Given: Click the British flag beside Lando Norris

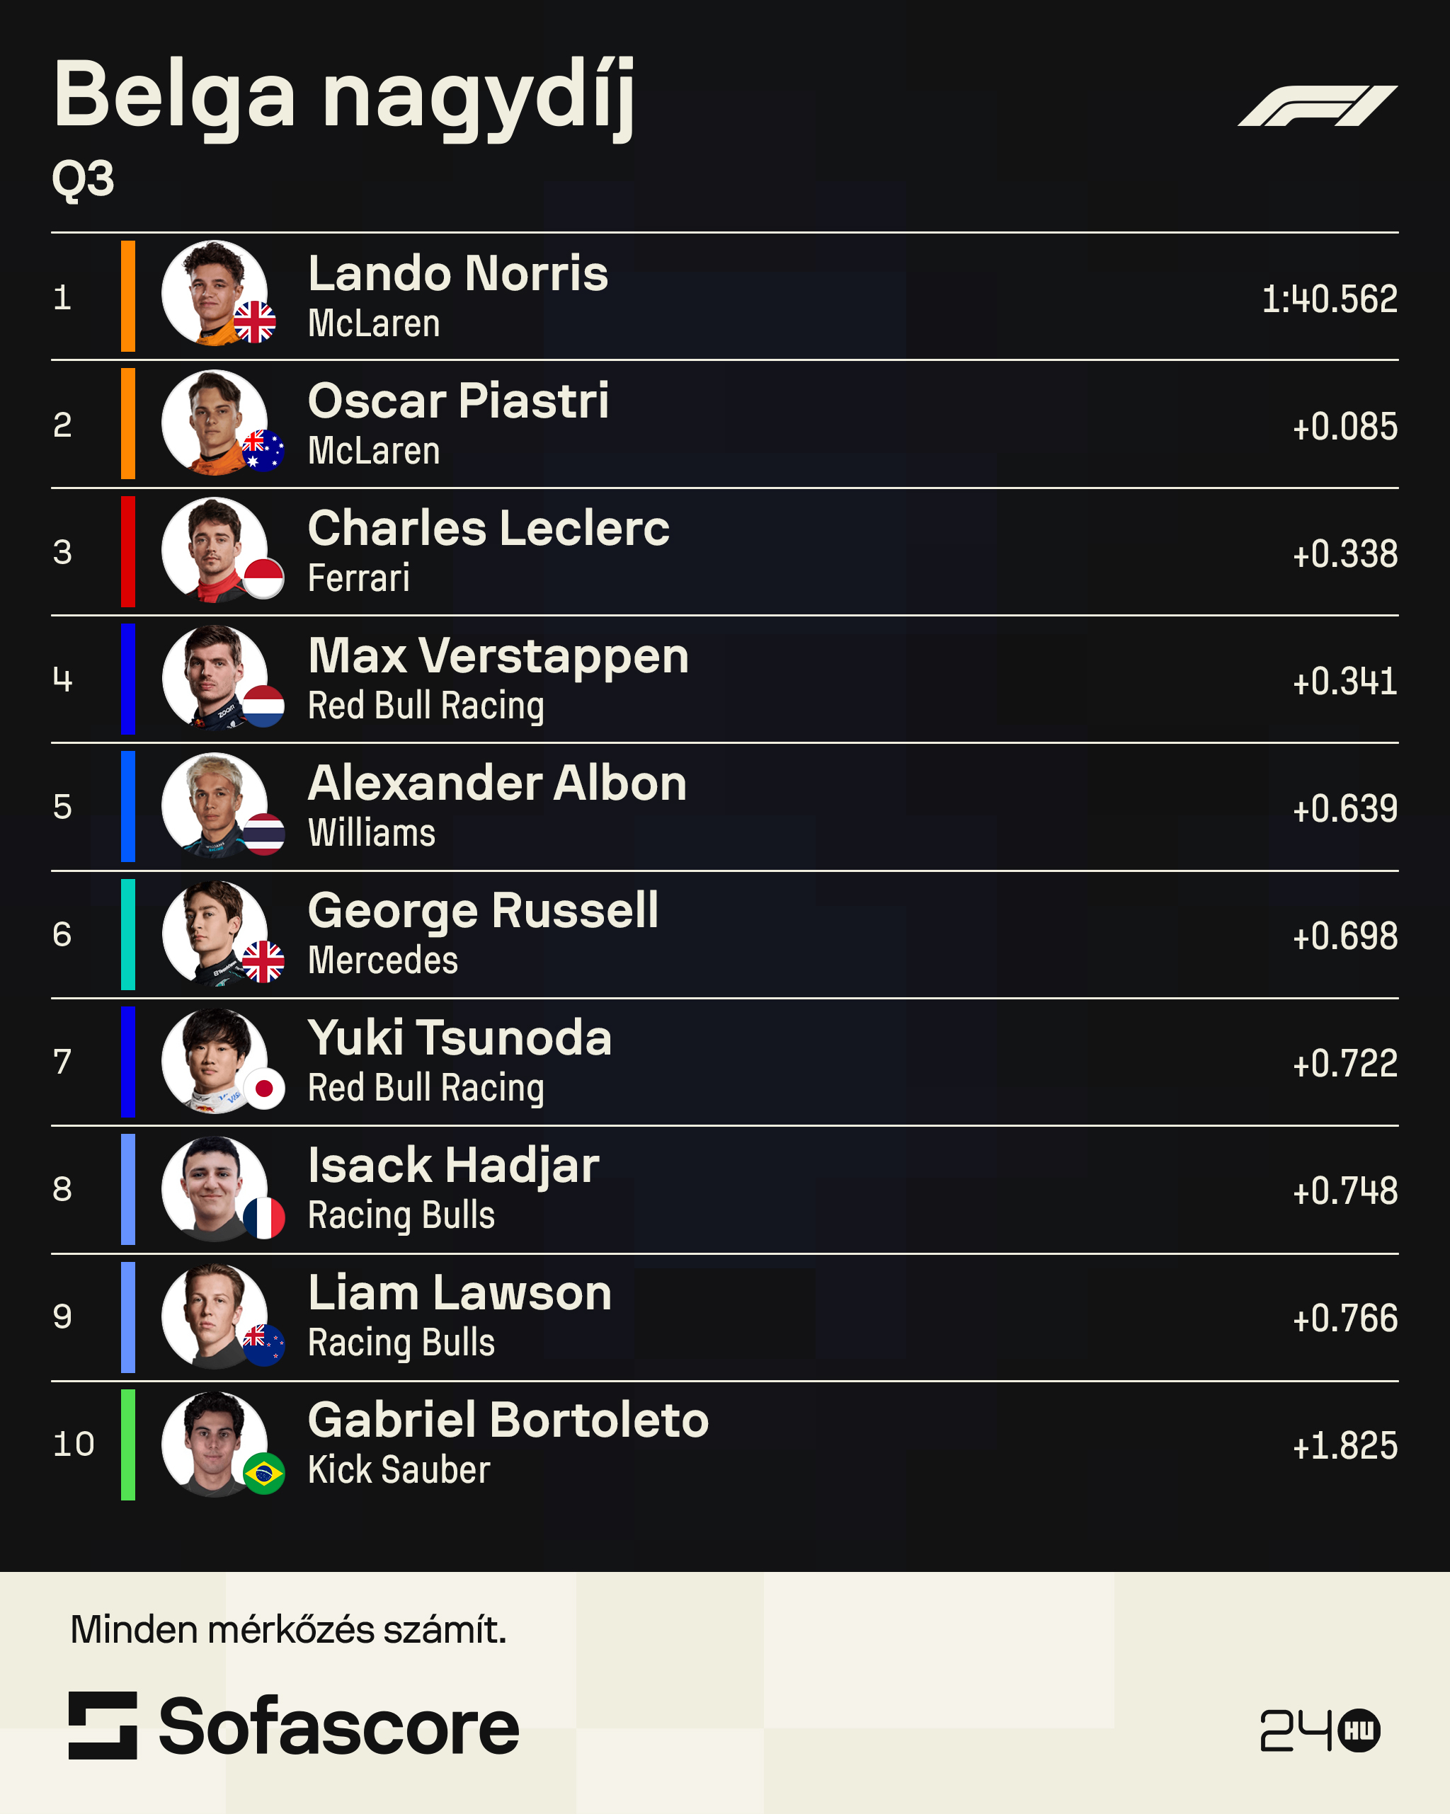Looking at the screenshot, I should [254, 322].
